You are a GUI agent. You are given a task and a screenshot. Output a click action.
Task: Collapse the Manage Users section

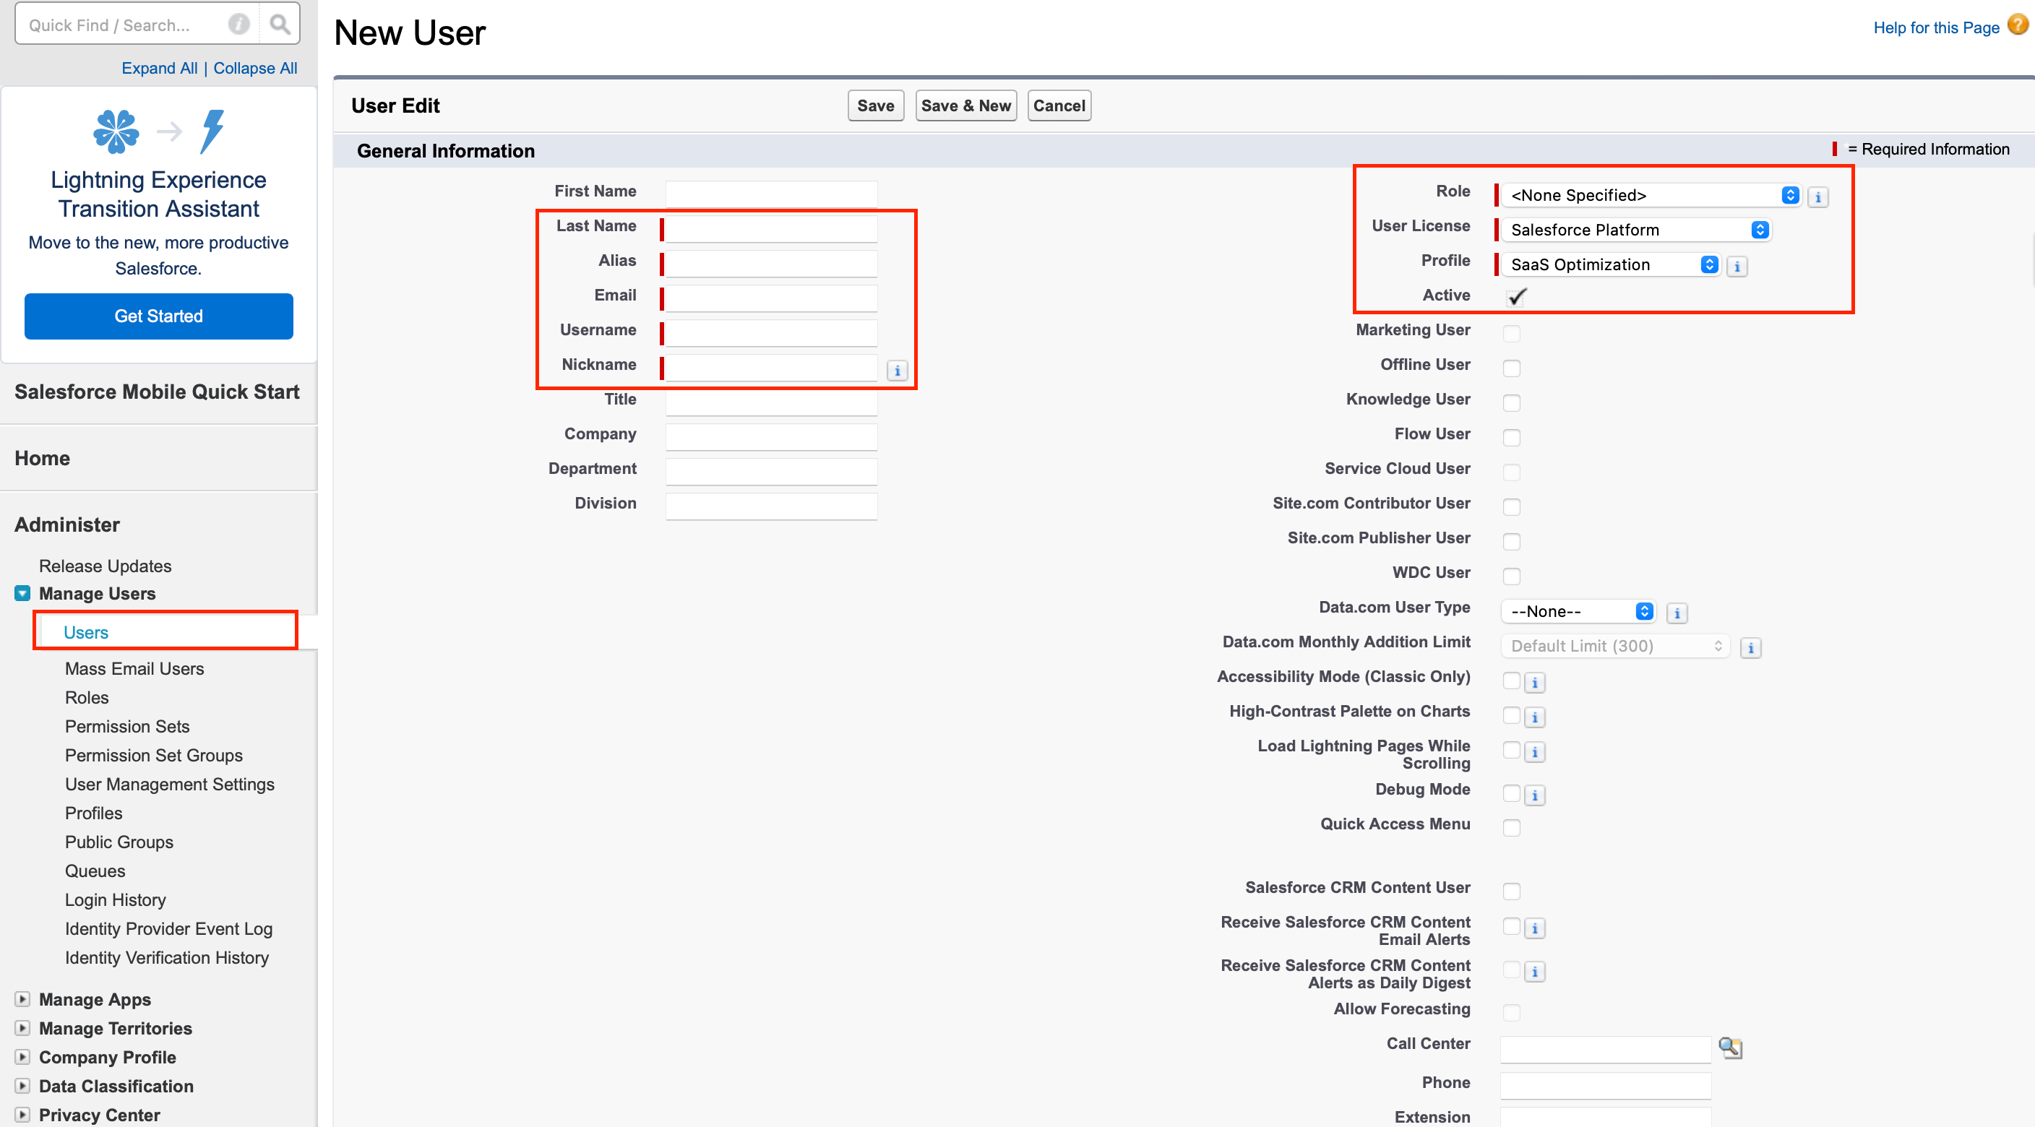[x=22, y=593]
